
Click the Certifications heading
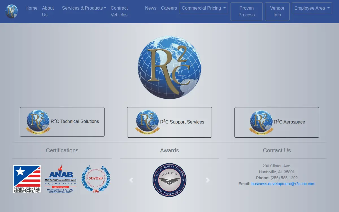point(62,150)
